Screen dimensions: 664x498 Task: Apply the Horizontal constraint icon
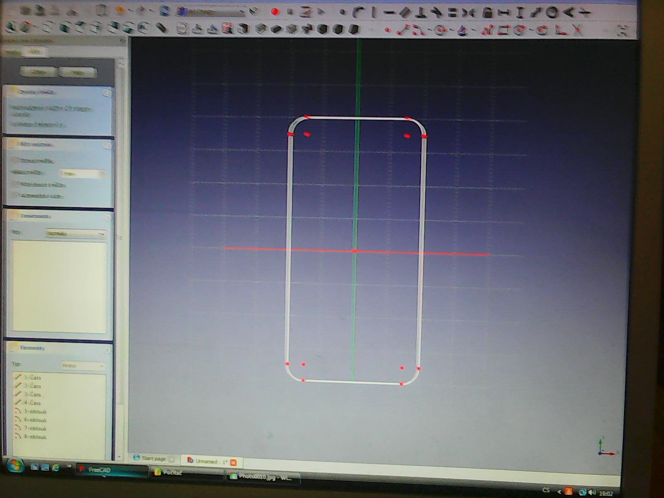click(389, 12)
